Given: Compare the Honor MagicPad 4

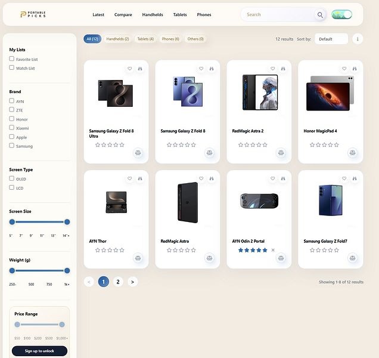Looking at the screenshot, I should 352,153.
